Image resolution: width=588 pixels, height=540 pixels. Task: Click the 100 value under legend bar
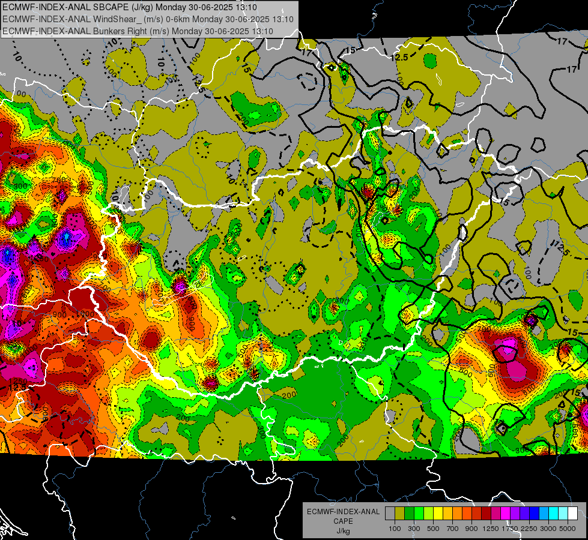[395, 529]
